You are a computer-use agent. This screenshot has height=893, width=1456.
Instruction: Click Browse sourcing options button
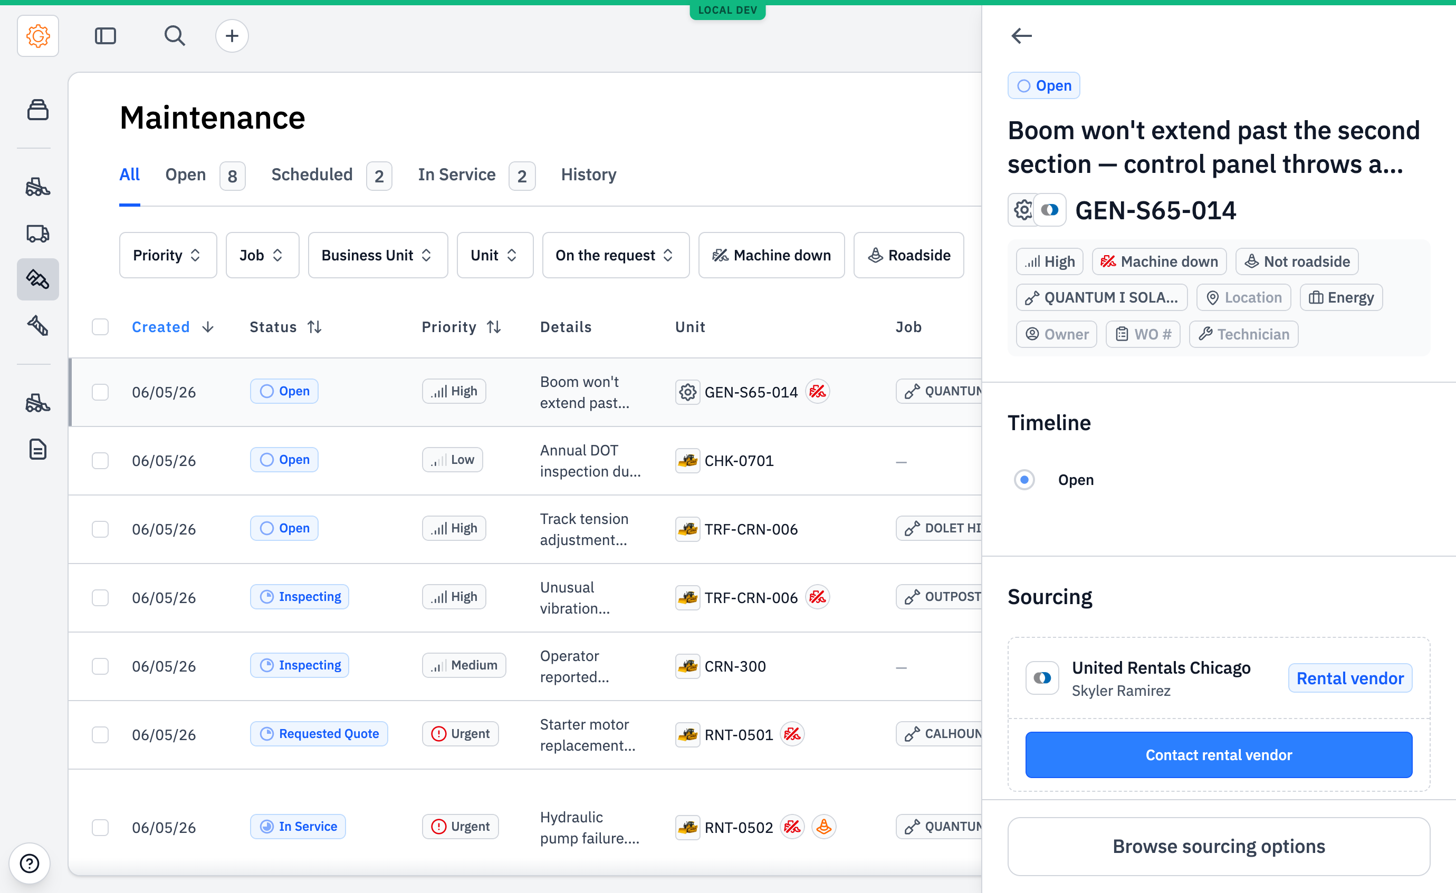click(x=1219, y=846)
